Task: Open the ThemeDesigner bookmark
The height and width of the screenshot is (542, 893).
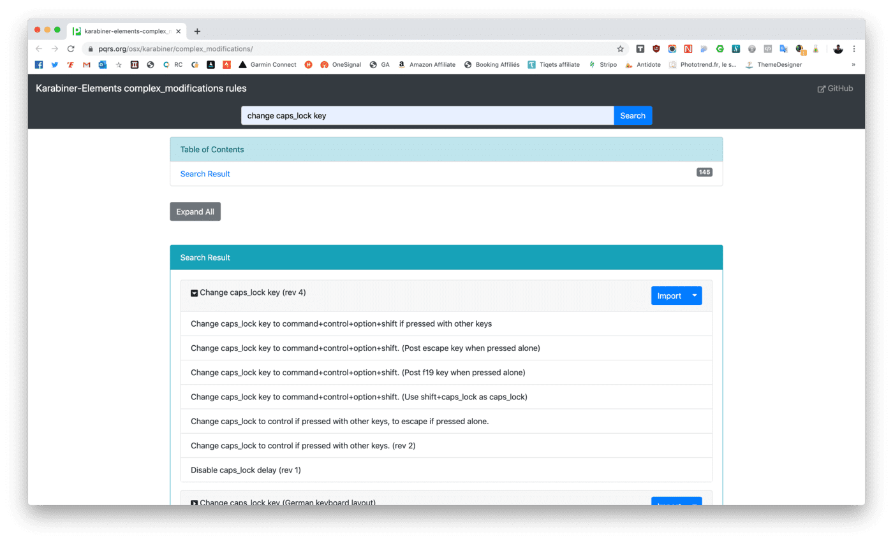Action: pos(773,65)
